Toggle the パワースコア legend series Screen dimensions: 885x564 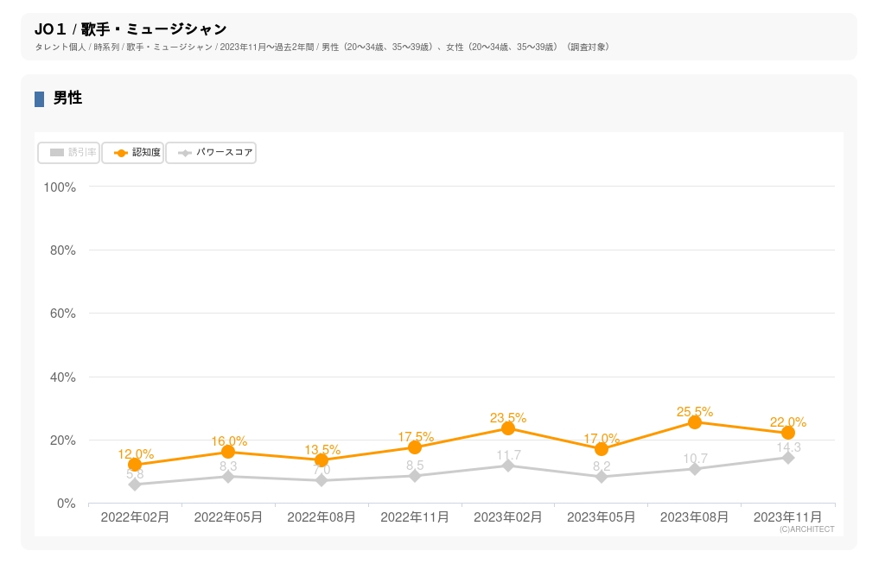[x=211, y=153]
